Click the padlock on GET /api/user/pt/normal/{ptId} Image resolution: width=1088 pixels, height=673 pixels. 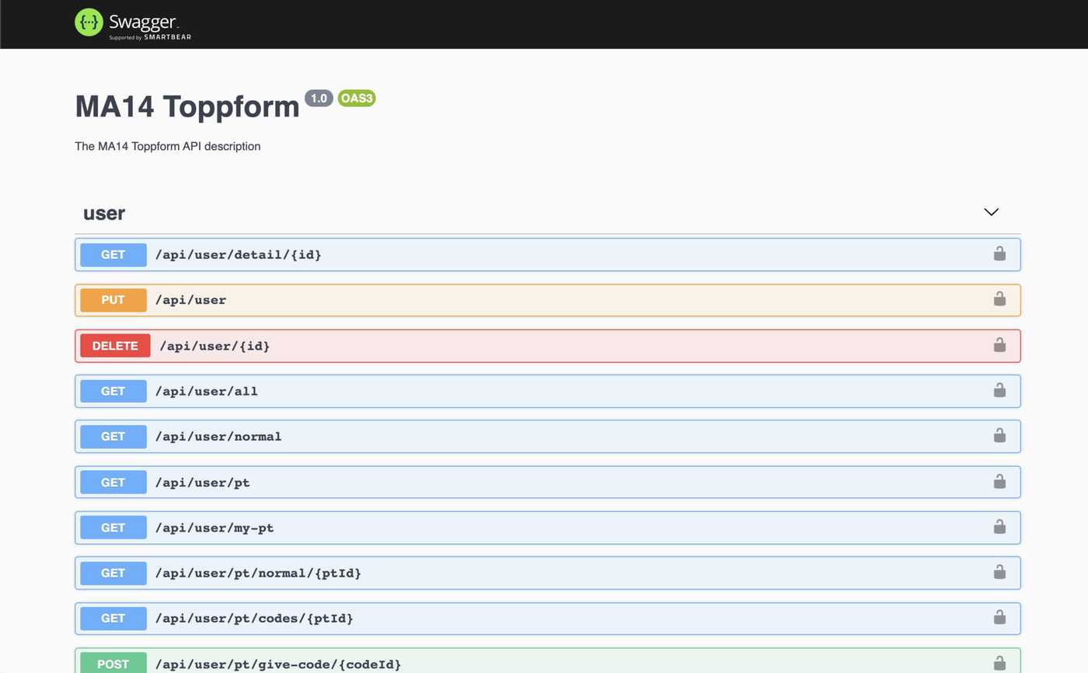999,573
